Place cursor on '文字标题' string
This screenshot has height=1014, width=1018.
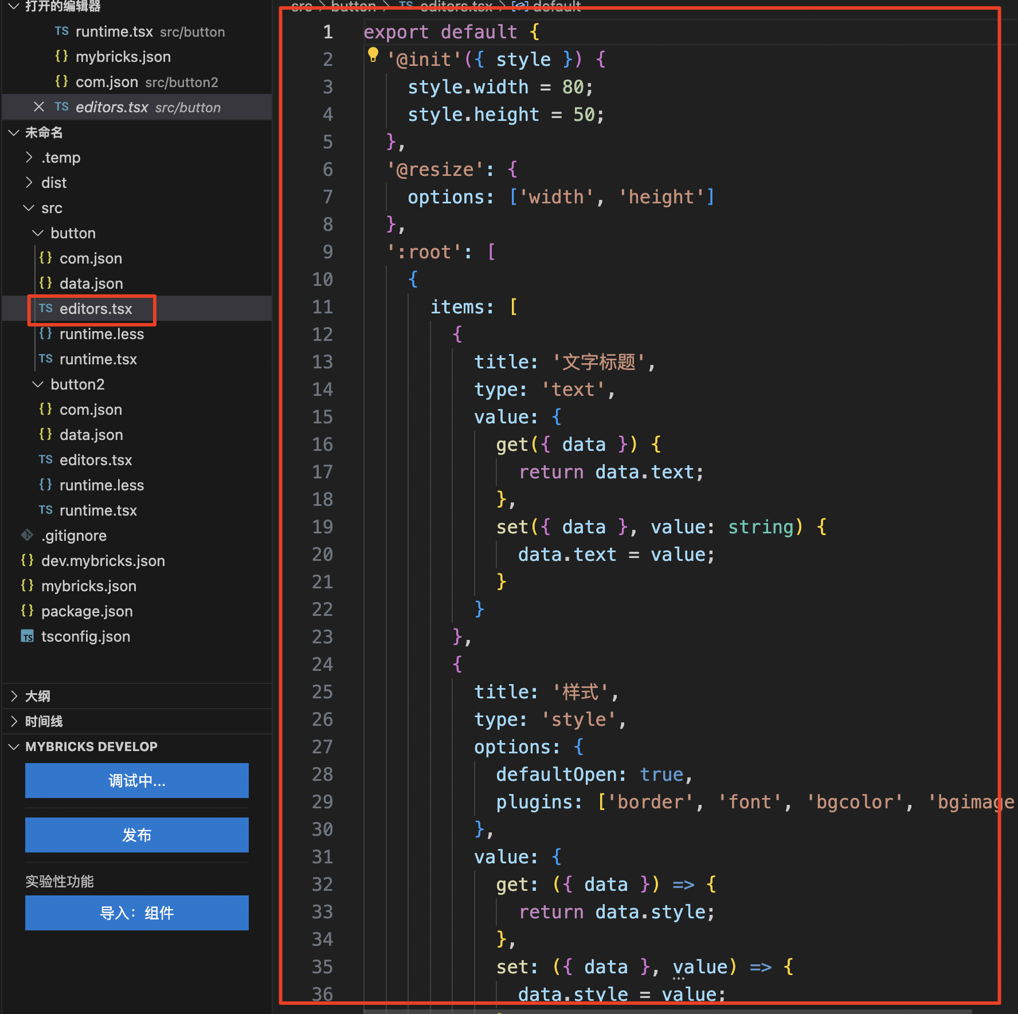pyautogui.click(x=599, y=362)
